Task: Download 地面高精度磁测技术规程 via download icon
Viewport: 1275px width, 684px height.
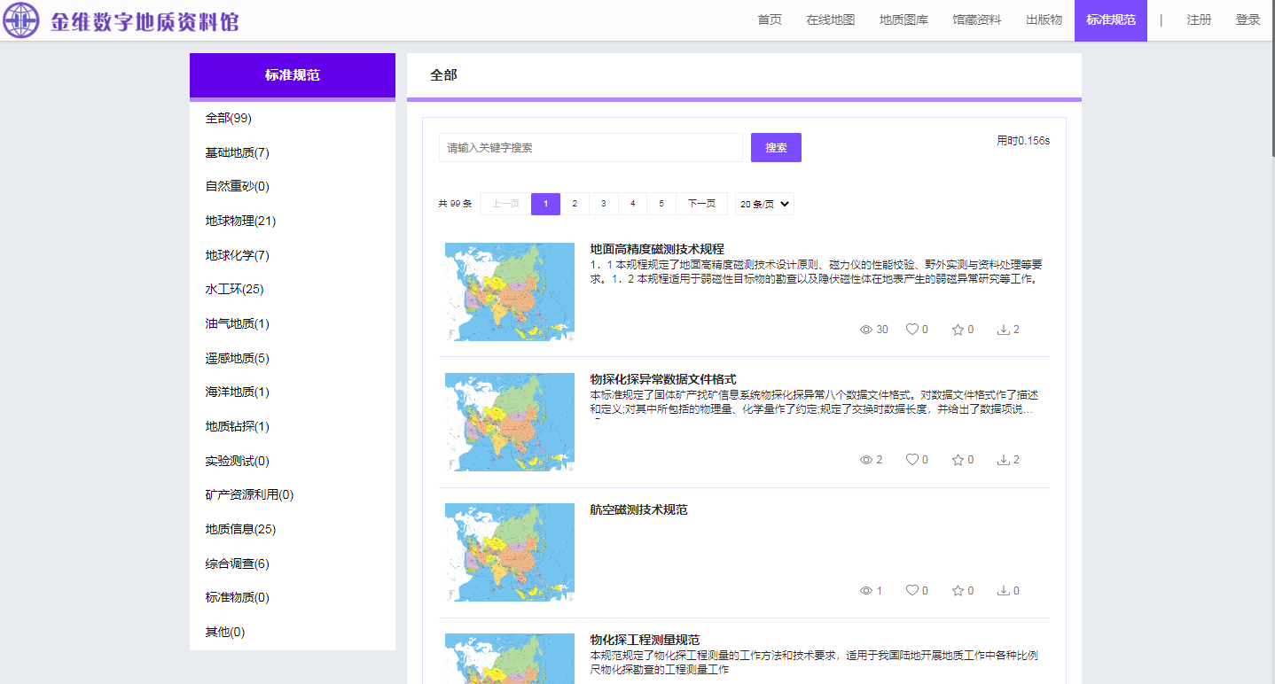Action: point(1004,330)
